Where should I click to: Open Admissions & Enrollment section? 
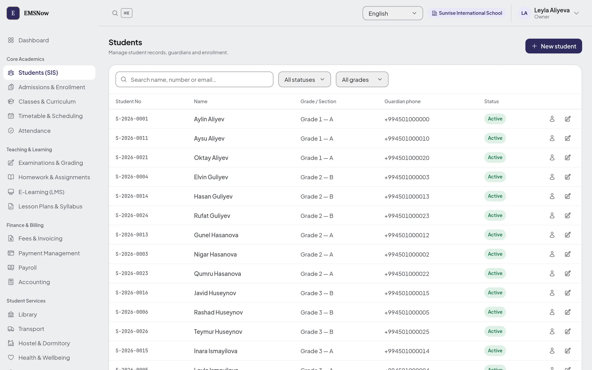click(x=49, y=87)
